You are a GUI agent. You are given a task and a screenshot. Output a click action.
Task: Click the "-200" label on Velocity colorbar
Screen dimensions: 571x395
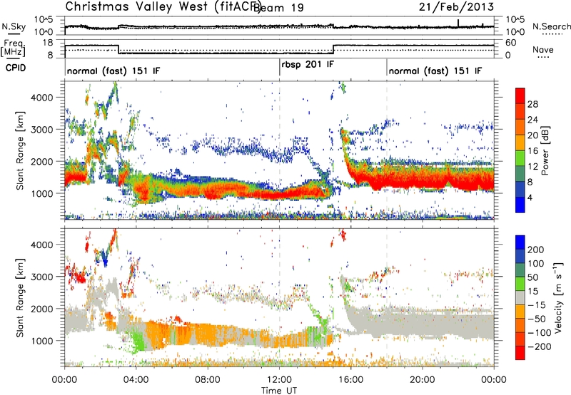coord(538,347)
